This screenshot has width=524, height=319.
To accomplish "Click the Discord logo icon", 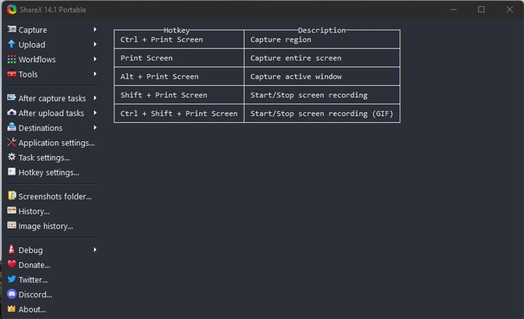I will coord(11,295).
